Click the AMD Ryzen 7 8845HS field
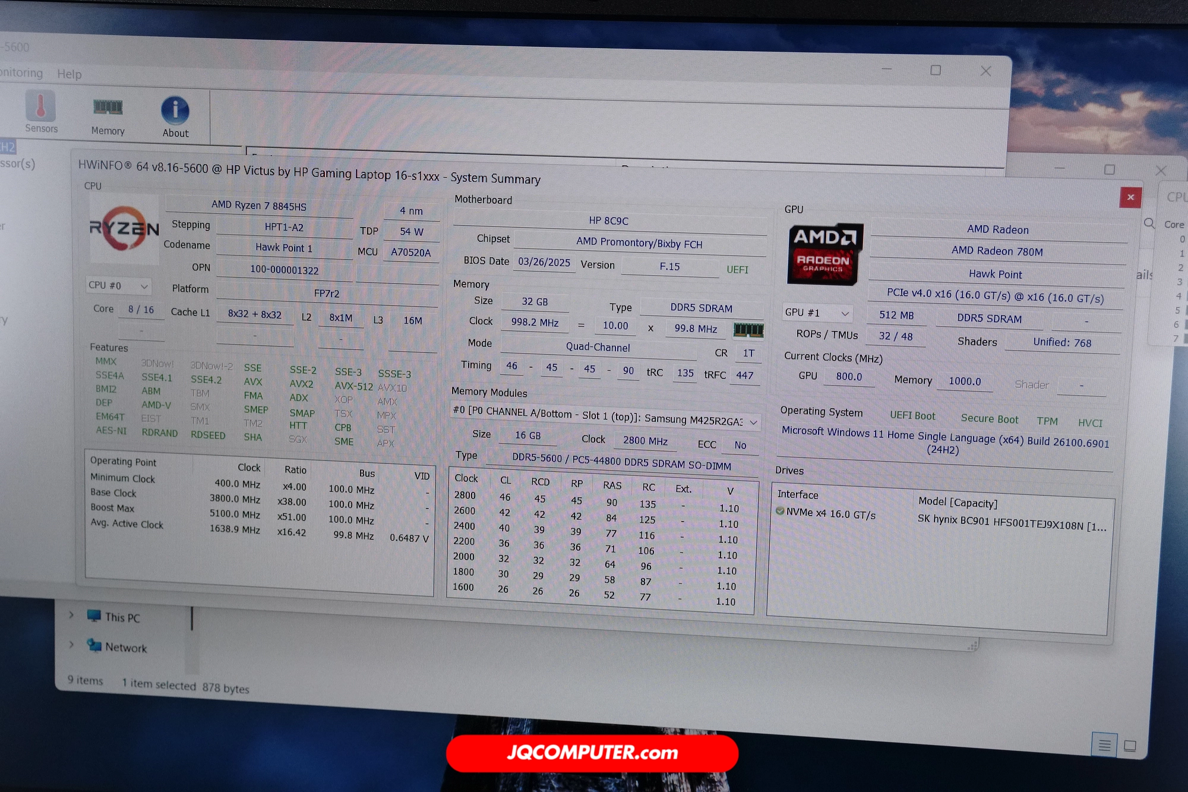 (x=259, y=206)
